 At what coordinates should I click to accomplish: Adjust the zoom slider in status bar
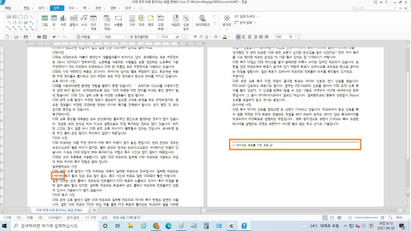366,218
